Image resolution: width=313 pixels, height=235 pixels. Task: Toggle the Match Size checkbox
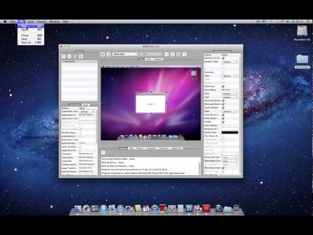223,86
